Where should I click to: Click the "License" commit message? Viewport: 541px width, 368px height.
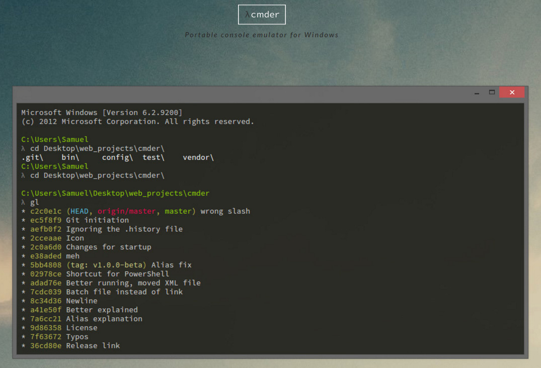pos(82,328)
